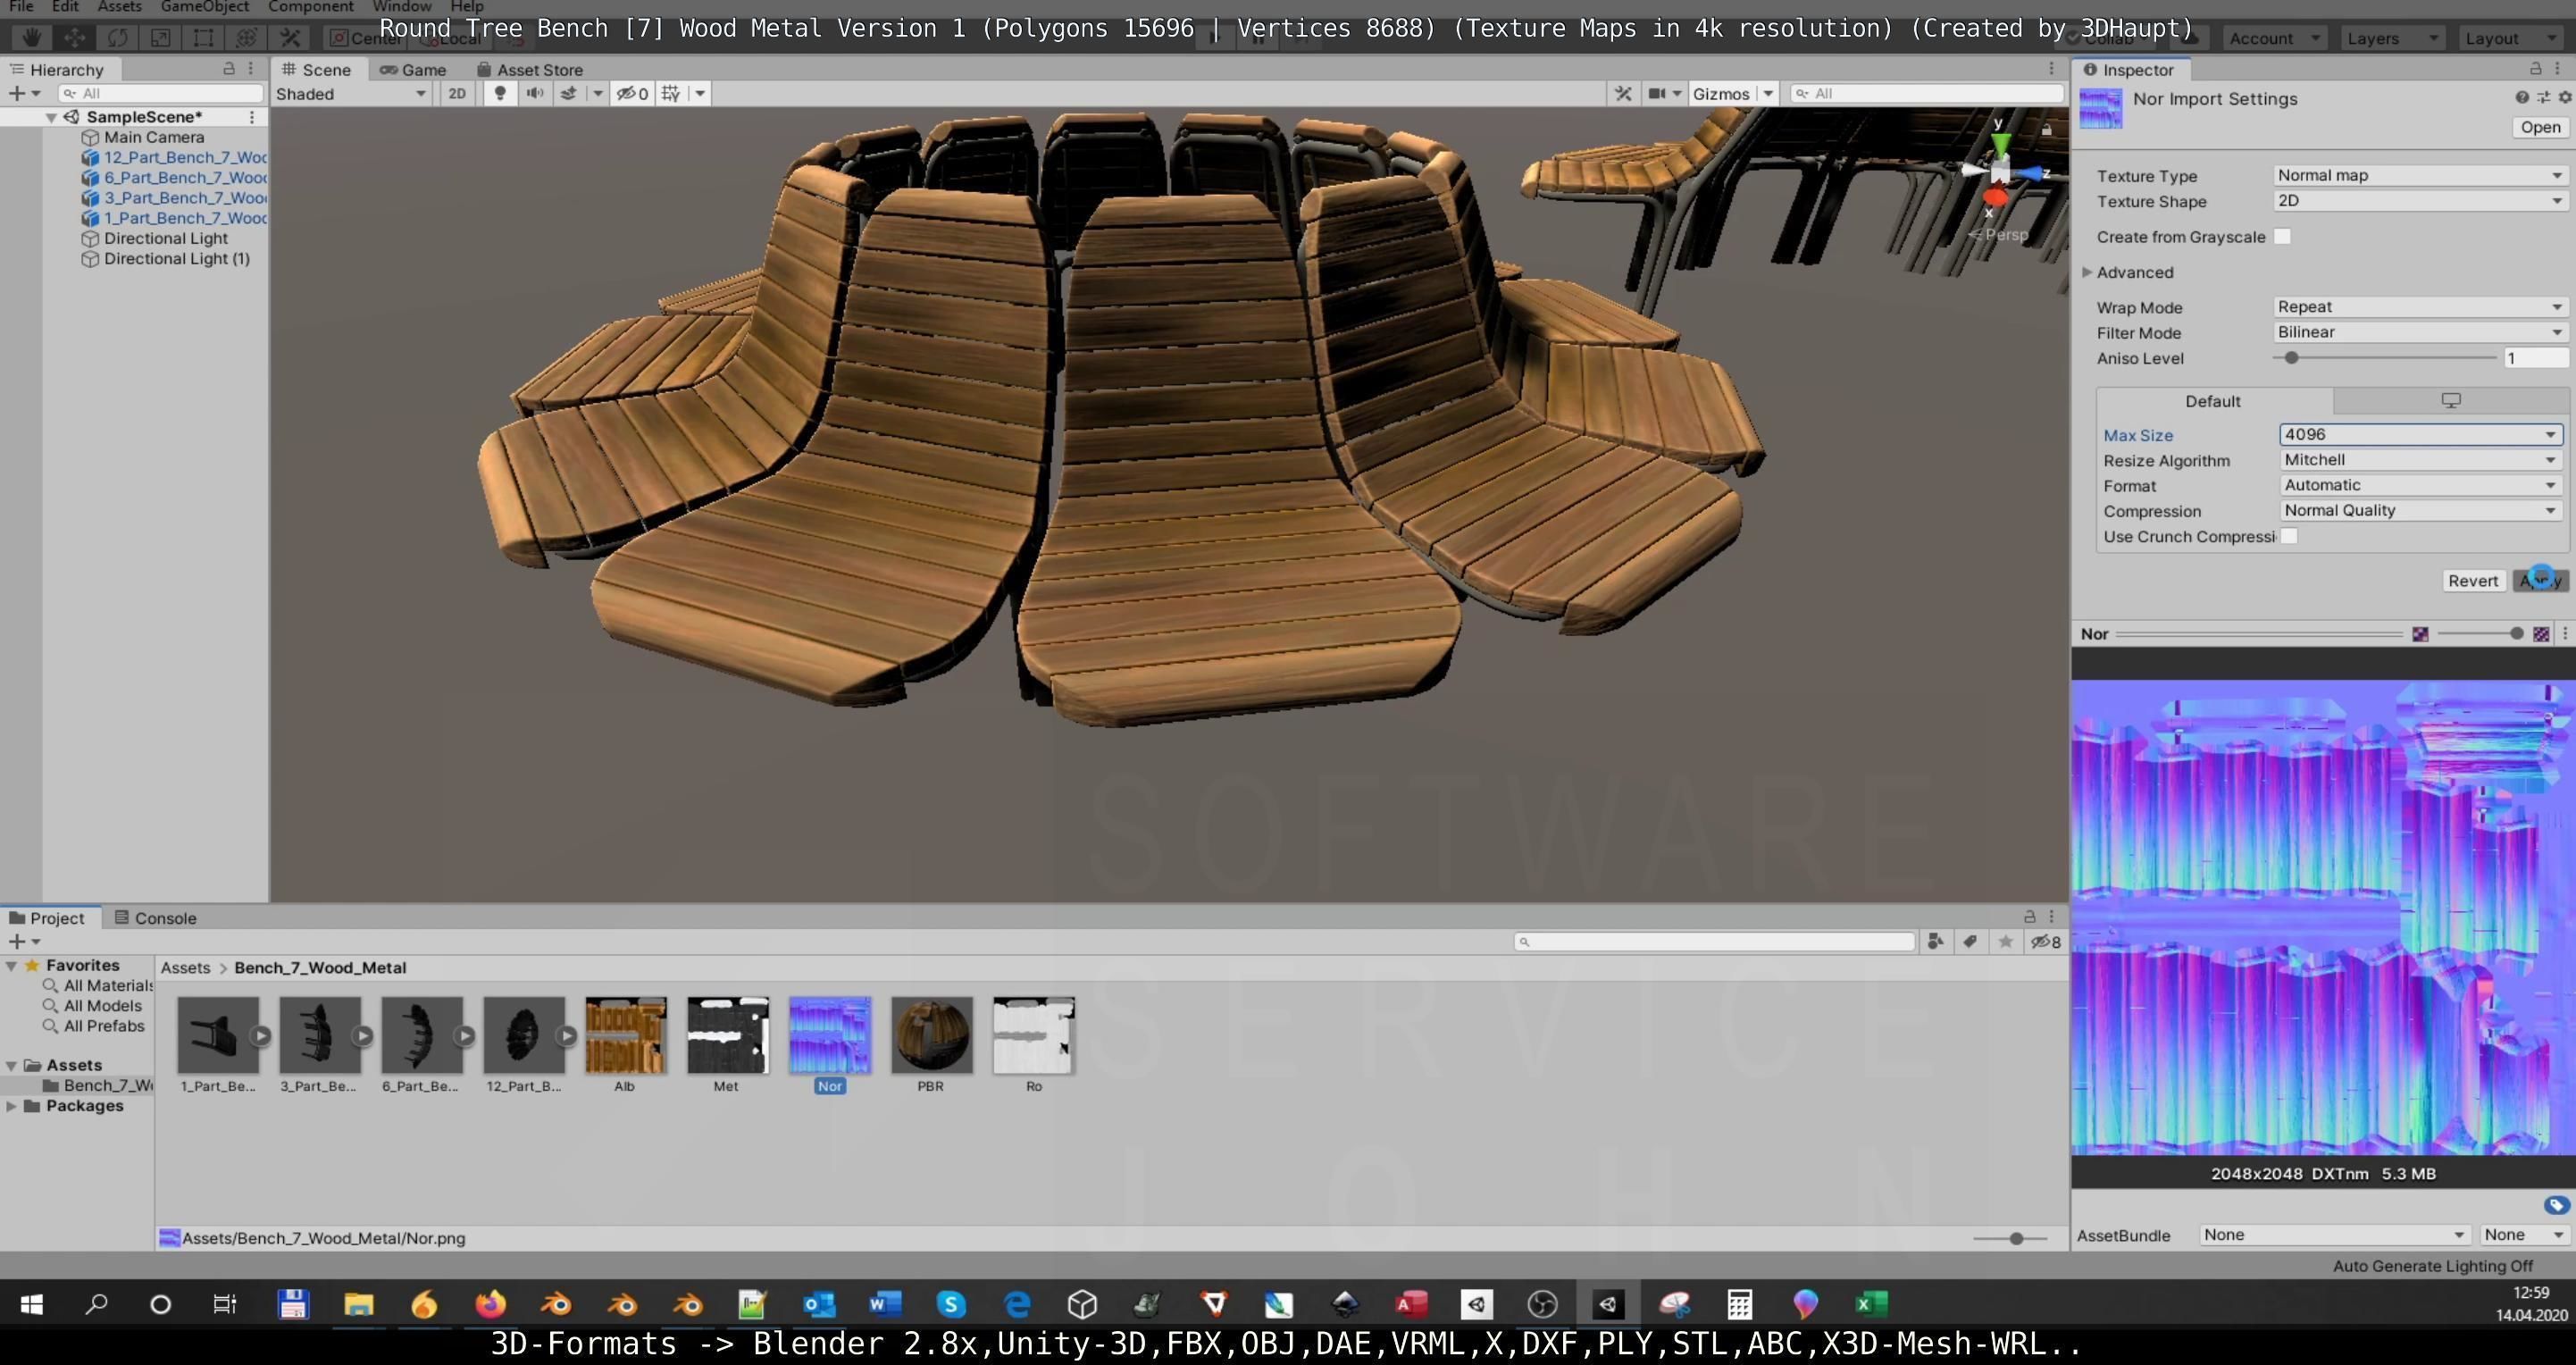Open Inspector settings gear icon
The image size is (2576, 1365).
coord(2564,97)
